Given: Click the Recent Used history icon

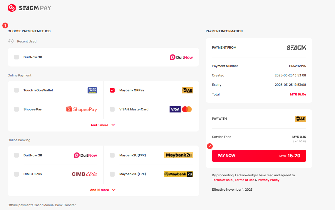Looking at the screenshot, I should tap(11, 41).
